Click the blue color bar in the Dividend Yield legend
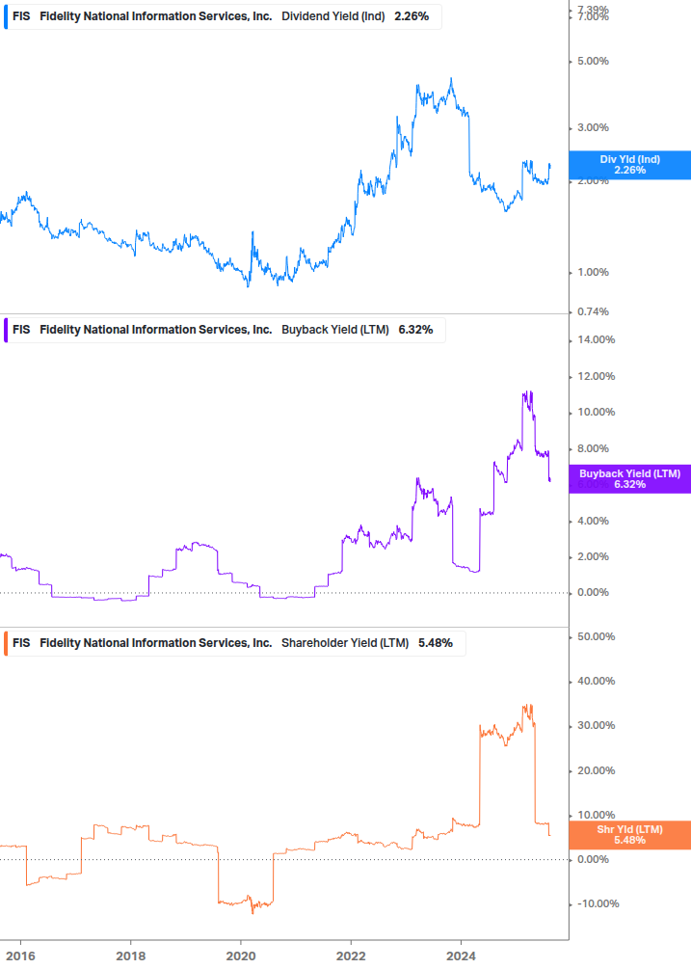 tap(6, 16)
